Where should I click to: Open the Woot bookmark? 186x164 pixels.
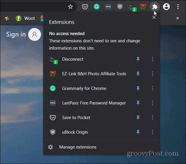25,18
